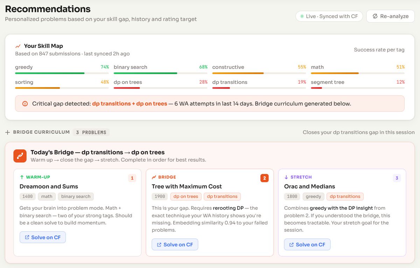This screenshot has height=268, width=420.
Task: Click the critical gap warning icon
Action: [25, 104]
